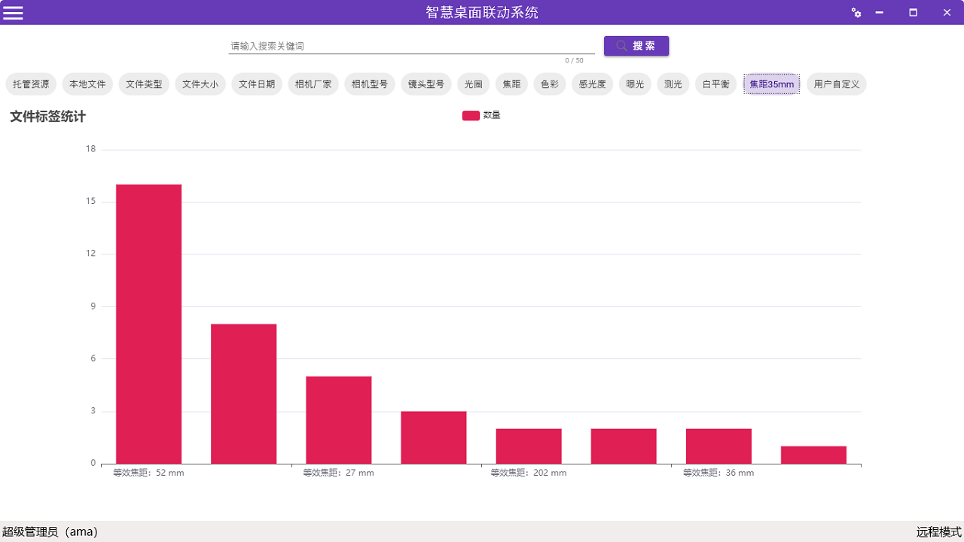
Task: Activate the 曝光 filter tag
Action: pos(634,84)
